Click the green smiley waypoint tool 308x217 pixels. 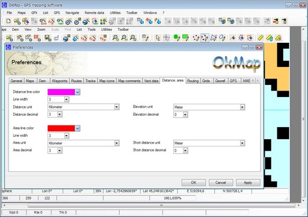tap(177, 37)
